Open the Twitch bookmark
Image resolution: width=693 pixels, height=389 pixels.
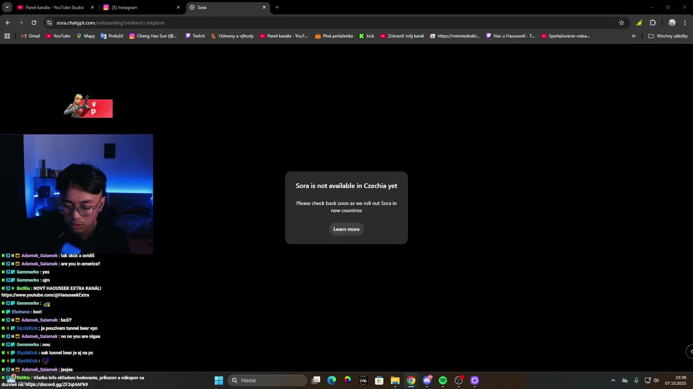195,36
